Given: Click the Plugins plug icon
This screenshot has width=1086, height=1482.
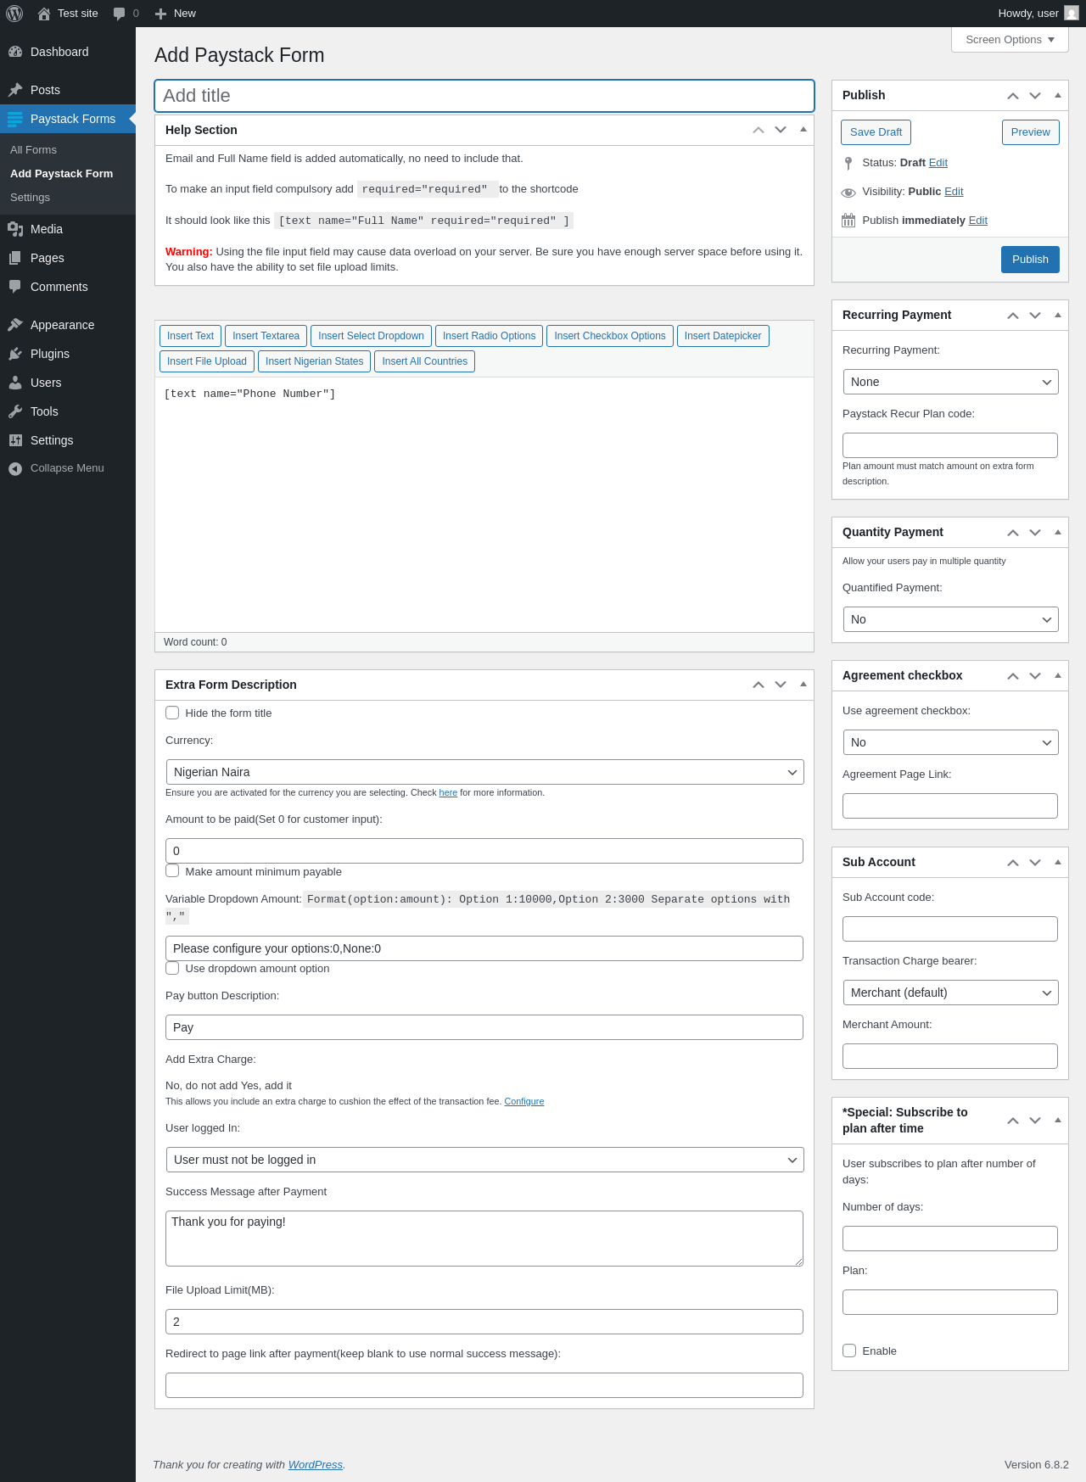Looking at the screenshot, I should click(15, 354).
